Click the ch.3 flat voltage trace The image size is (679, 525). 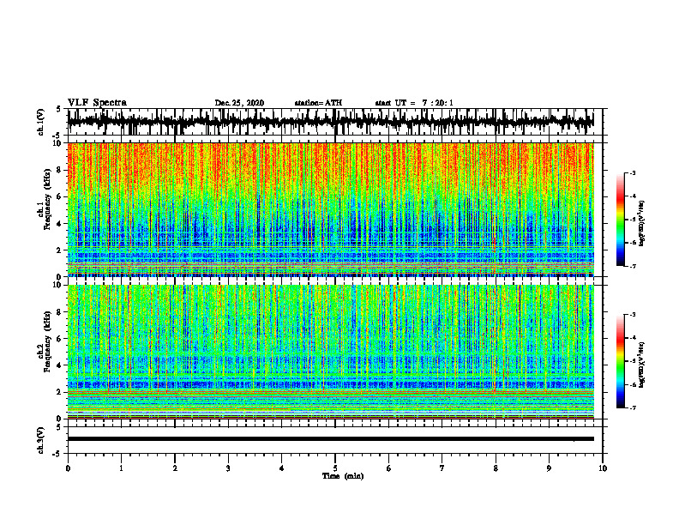click(x=331, y=439)
